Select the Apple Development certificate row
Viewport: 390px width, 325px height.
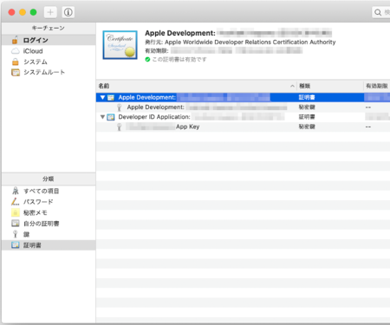click(x=243, y=97)
